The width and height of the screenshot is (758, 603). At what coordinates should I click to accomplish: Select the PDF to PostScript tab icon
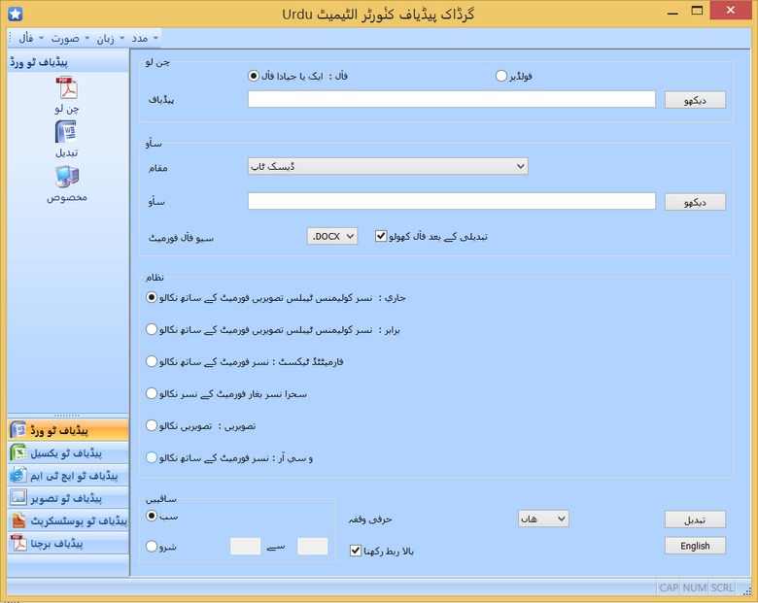click(x=18, y=520)
